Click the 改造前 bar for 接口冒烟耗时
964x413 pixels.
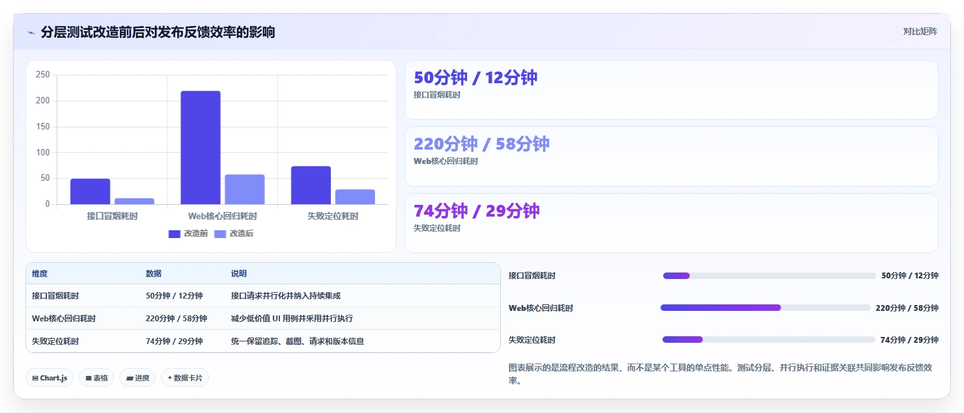pos(90,191)
